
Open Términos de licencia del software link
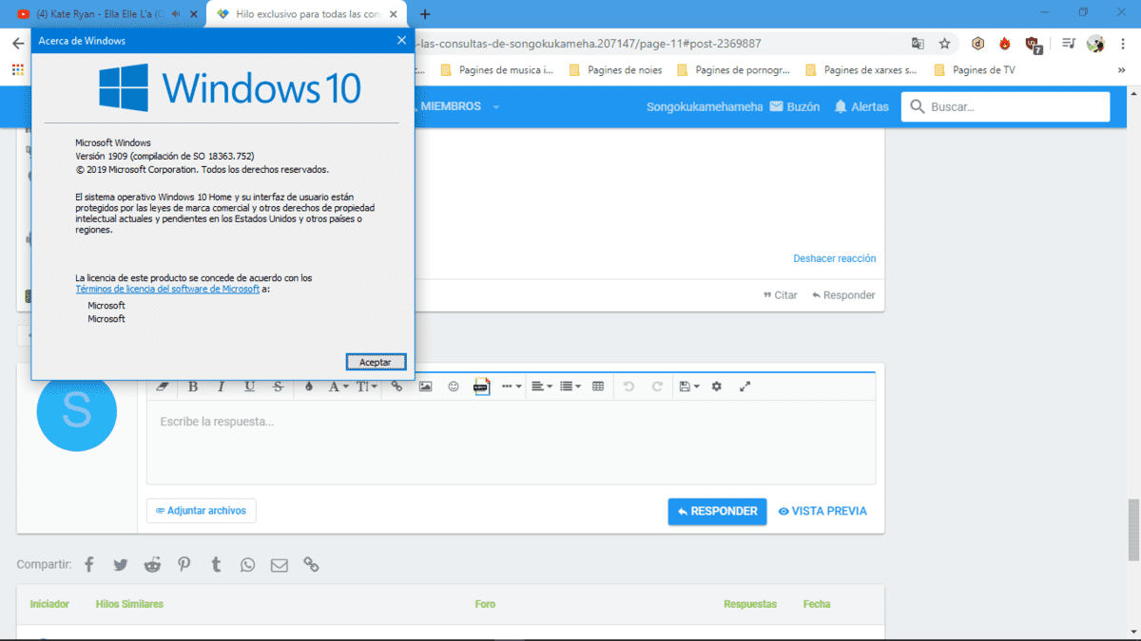tap(167, 289)
